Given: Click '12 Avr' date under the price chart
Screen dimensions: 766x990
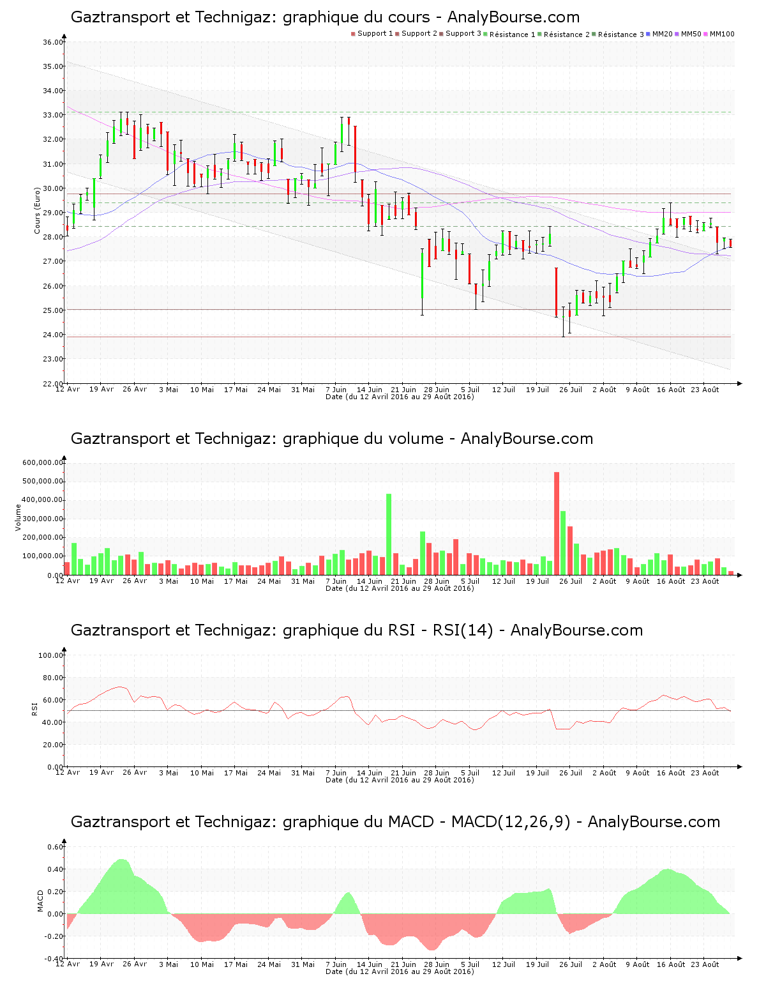Looking at the screenshot, I should click(x=68, y=390).
